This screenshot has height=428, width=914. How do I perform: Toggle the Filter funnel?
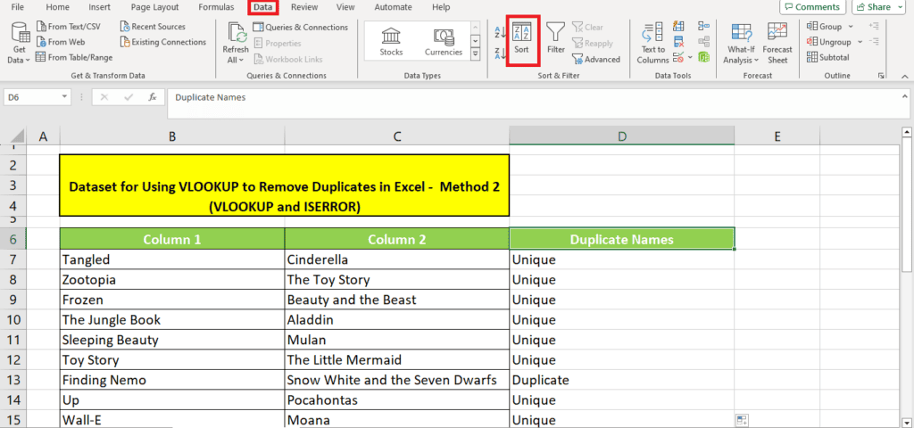(555, 39)
